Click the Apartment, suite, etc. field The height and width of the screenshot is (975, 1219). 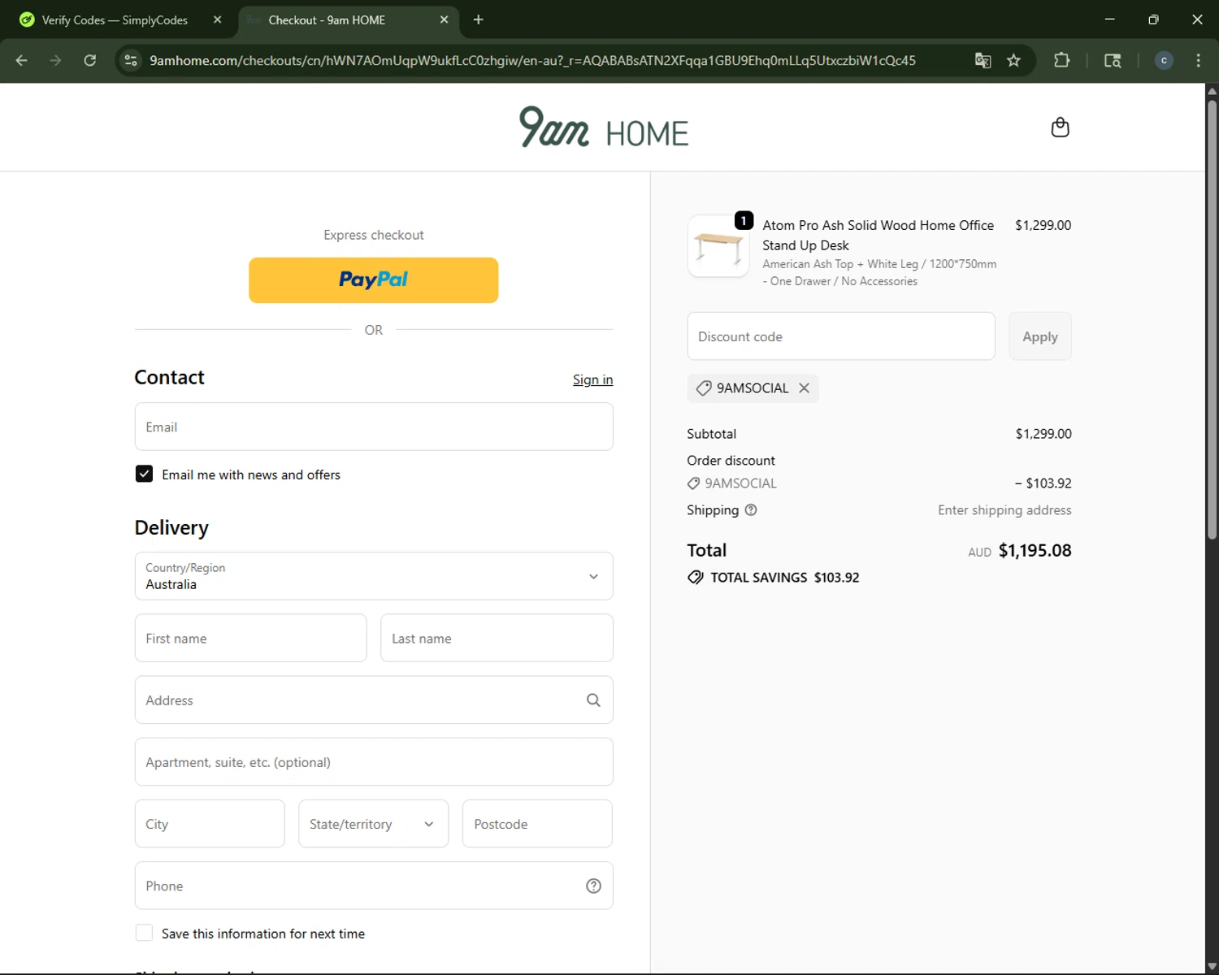pos(374,761)
